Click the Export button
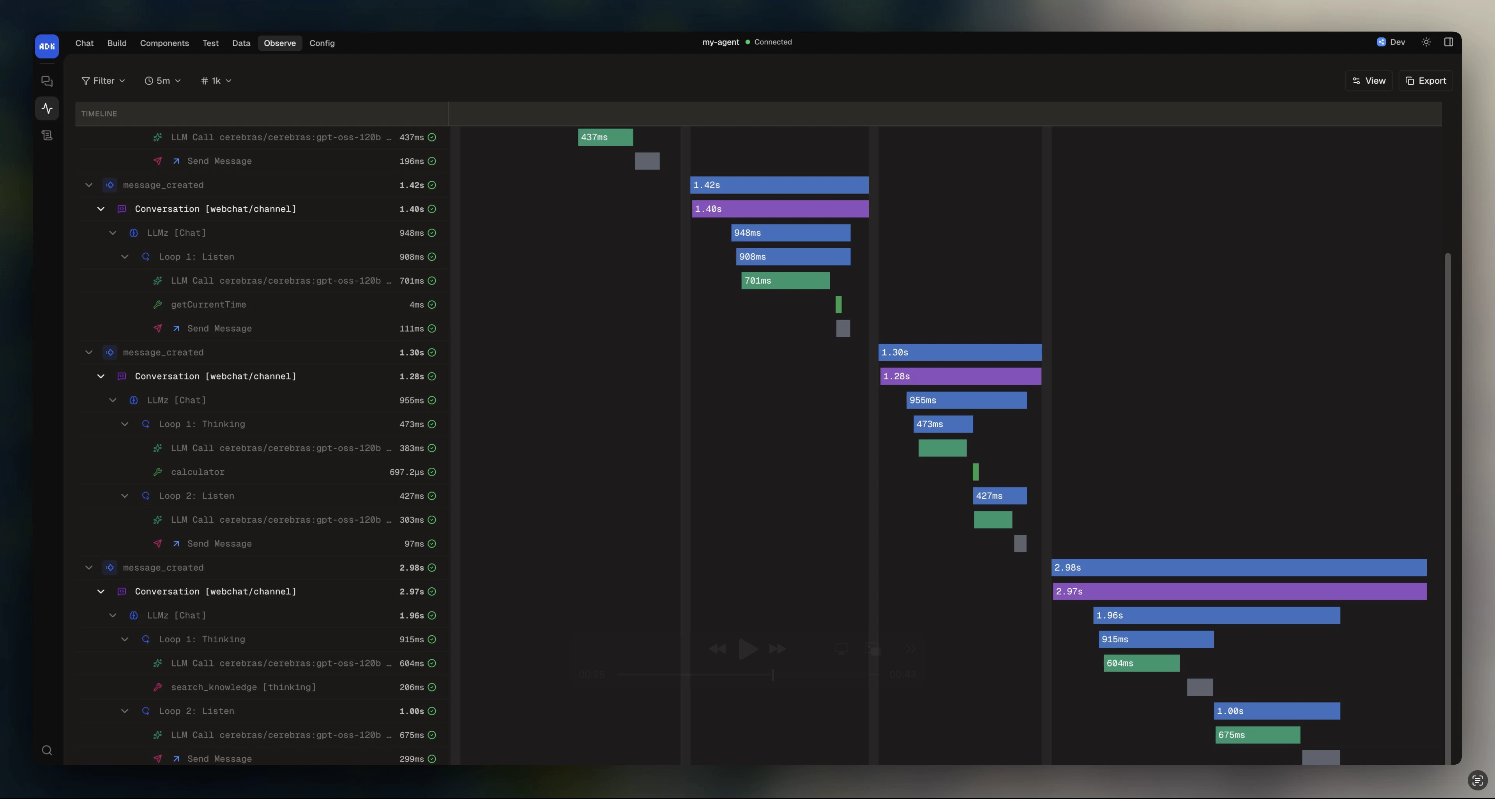 click(1425, 81)
